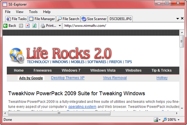This screenshot has height=125, width=187.
Task: Close the current tab with X
Action: (182, 18)
